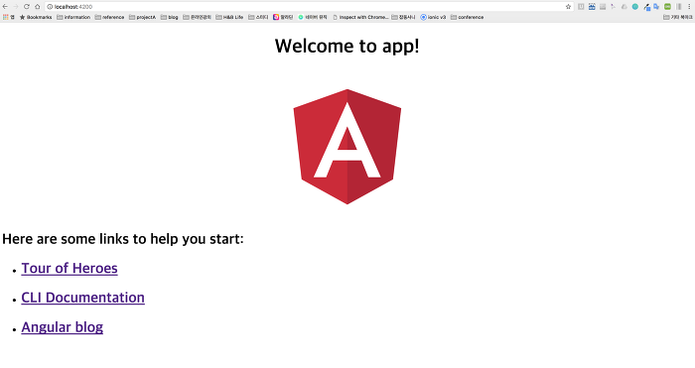Open the Ionic v3 bookmark
695x368 pixels.
point(433,17)
